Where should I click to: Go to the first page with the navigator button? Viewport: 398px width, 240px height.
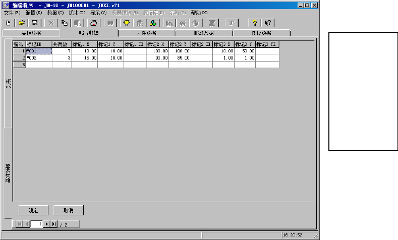(x=19, y=224)
